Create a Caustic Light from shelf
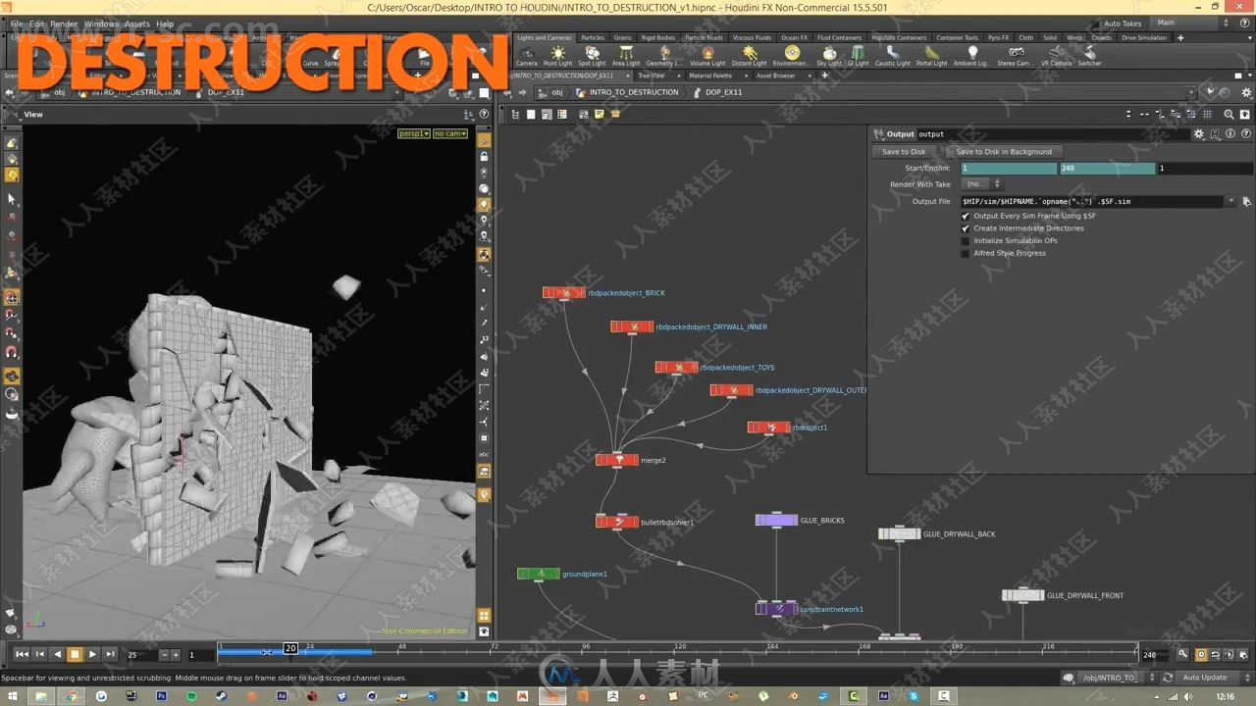The width and height of the screenshot is (1256, 706). 892,56
